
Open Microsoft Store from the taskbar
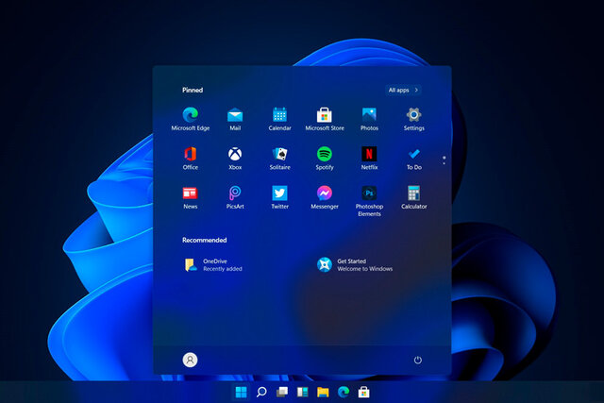coord(363,393)
